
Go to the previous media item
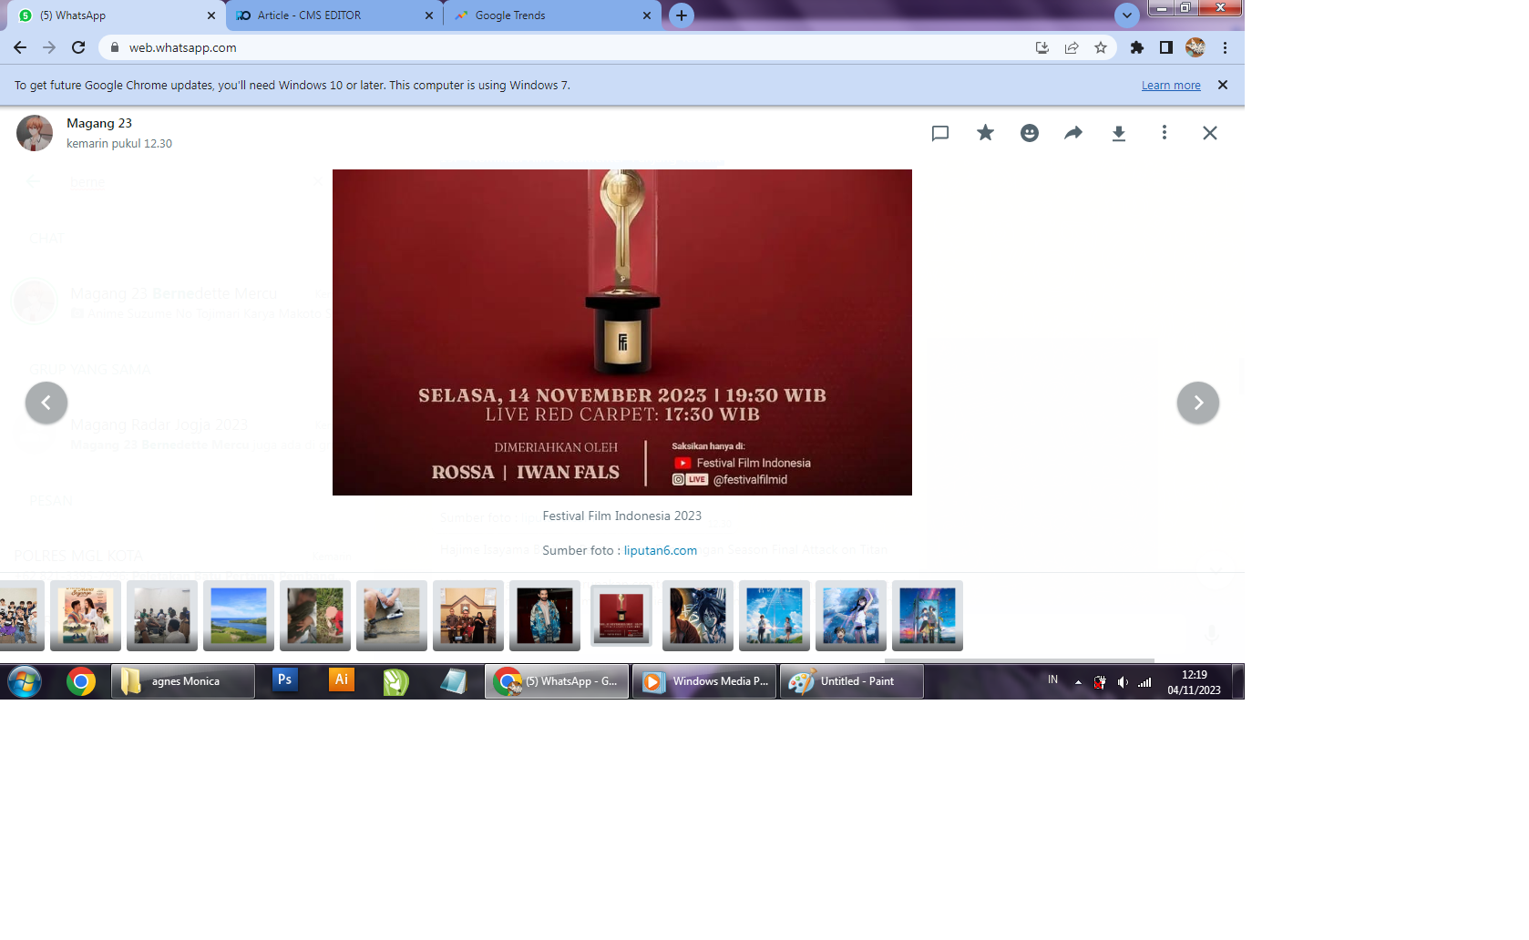[46, 403]
